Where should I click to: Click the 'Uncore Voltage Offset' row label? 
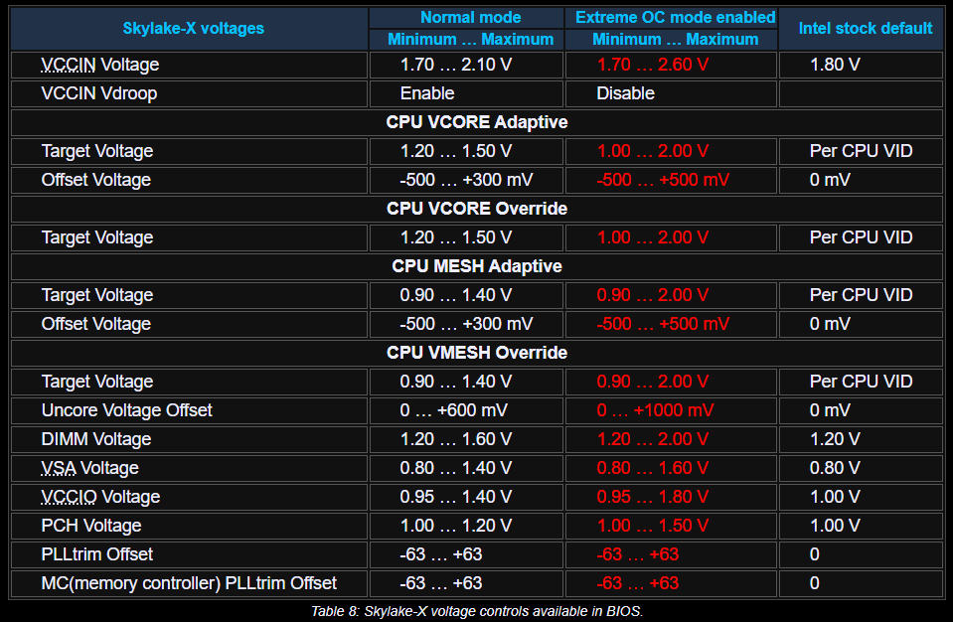click(126, 410)
